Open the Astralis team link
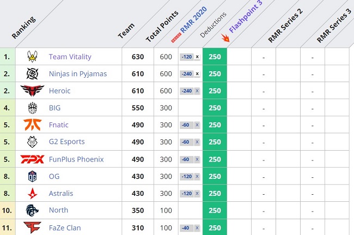This screenshot has width=354, height=235. tap(61, 194)
